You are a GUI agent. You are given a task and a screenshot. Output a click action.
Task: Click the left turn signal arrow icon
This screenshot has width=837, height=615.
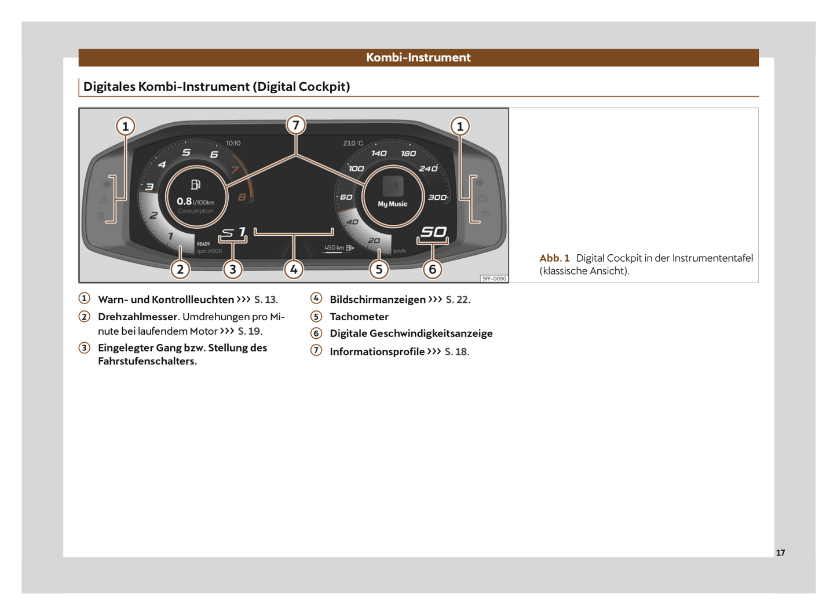pos(107,184)
